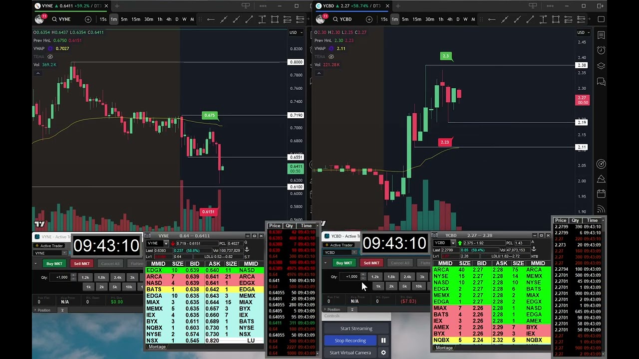Click VYNE chart user avatar with notifications
The image size is (639, 359).
coord(40,19)
